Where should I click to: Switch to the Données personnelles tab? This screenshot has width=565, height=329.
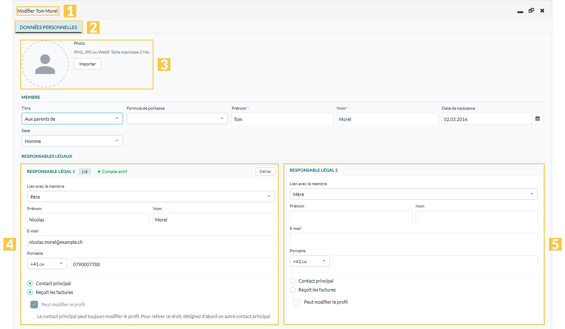[x=48, y=27]
